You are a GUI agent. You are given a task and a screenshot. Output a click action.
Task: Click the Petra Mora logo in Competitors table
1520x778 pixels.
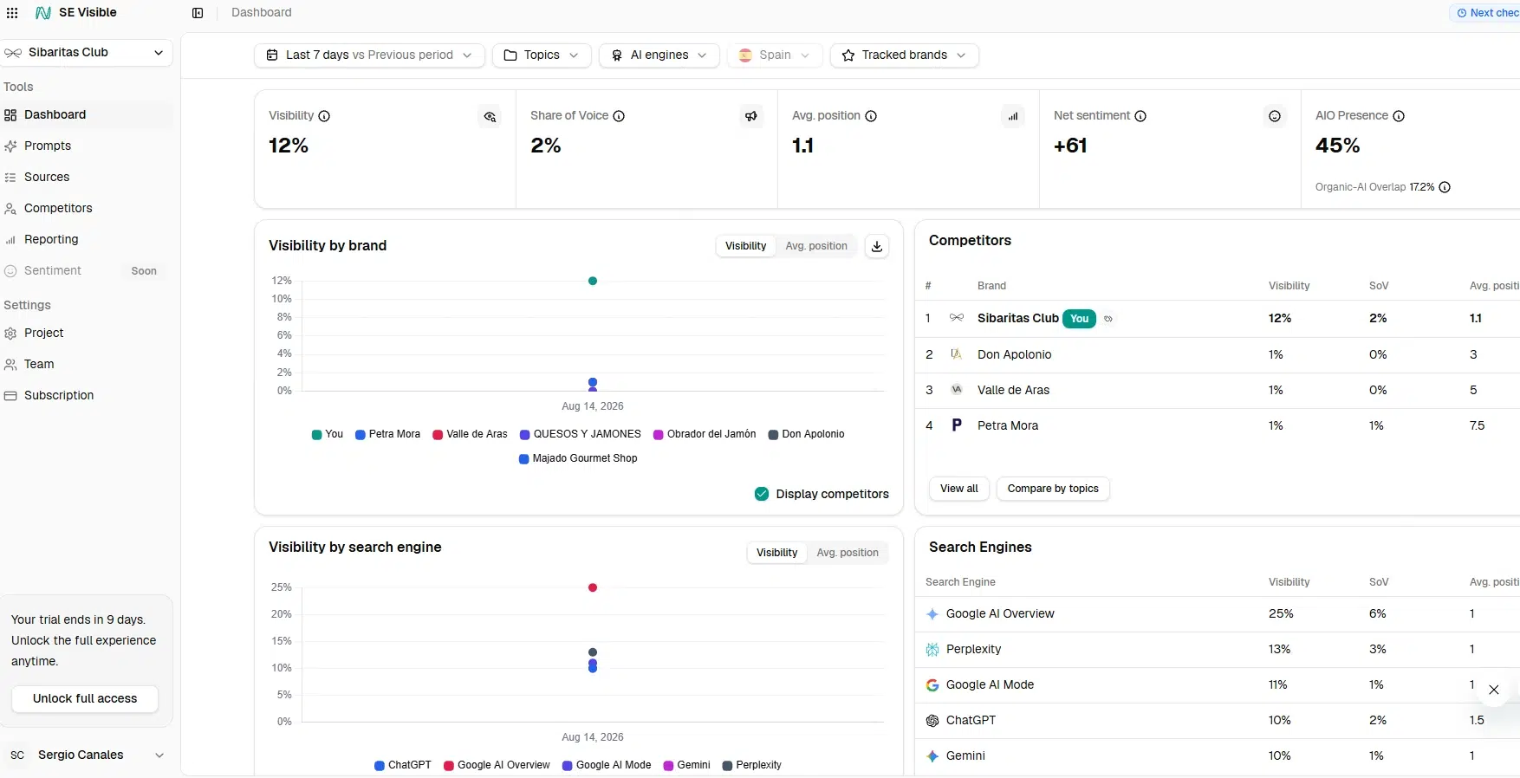click(957, 425)
